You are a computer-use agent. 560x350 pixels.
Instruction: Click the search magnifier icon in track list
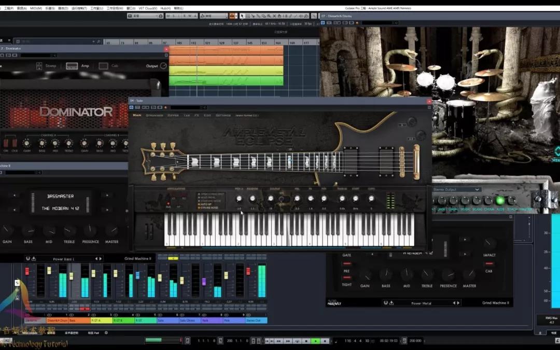coord(99,42)
